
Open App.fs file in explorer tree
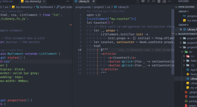coord(193,70)
